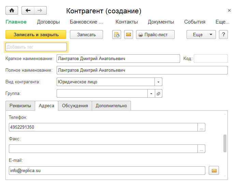Go back with the left arrow
Screen dimensions: 235x182
click(28, 11)
